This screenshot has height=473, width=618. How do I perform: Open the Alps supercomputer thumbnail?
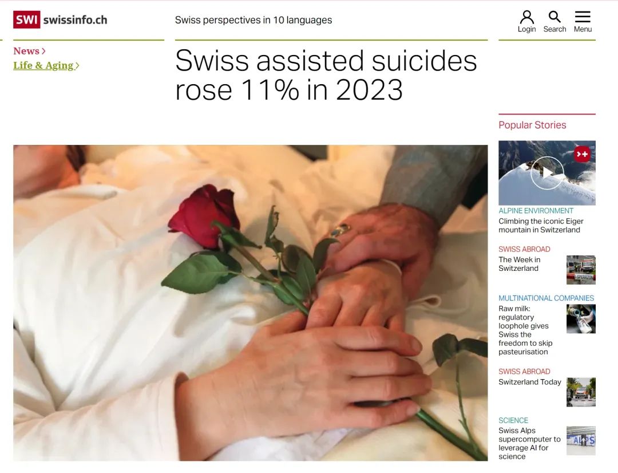[x=581, y=441]
